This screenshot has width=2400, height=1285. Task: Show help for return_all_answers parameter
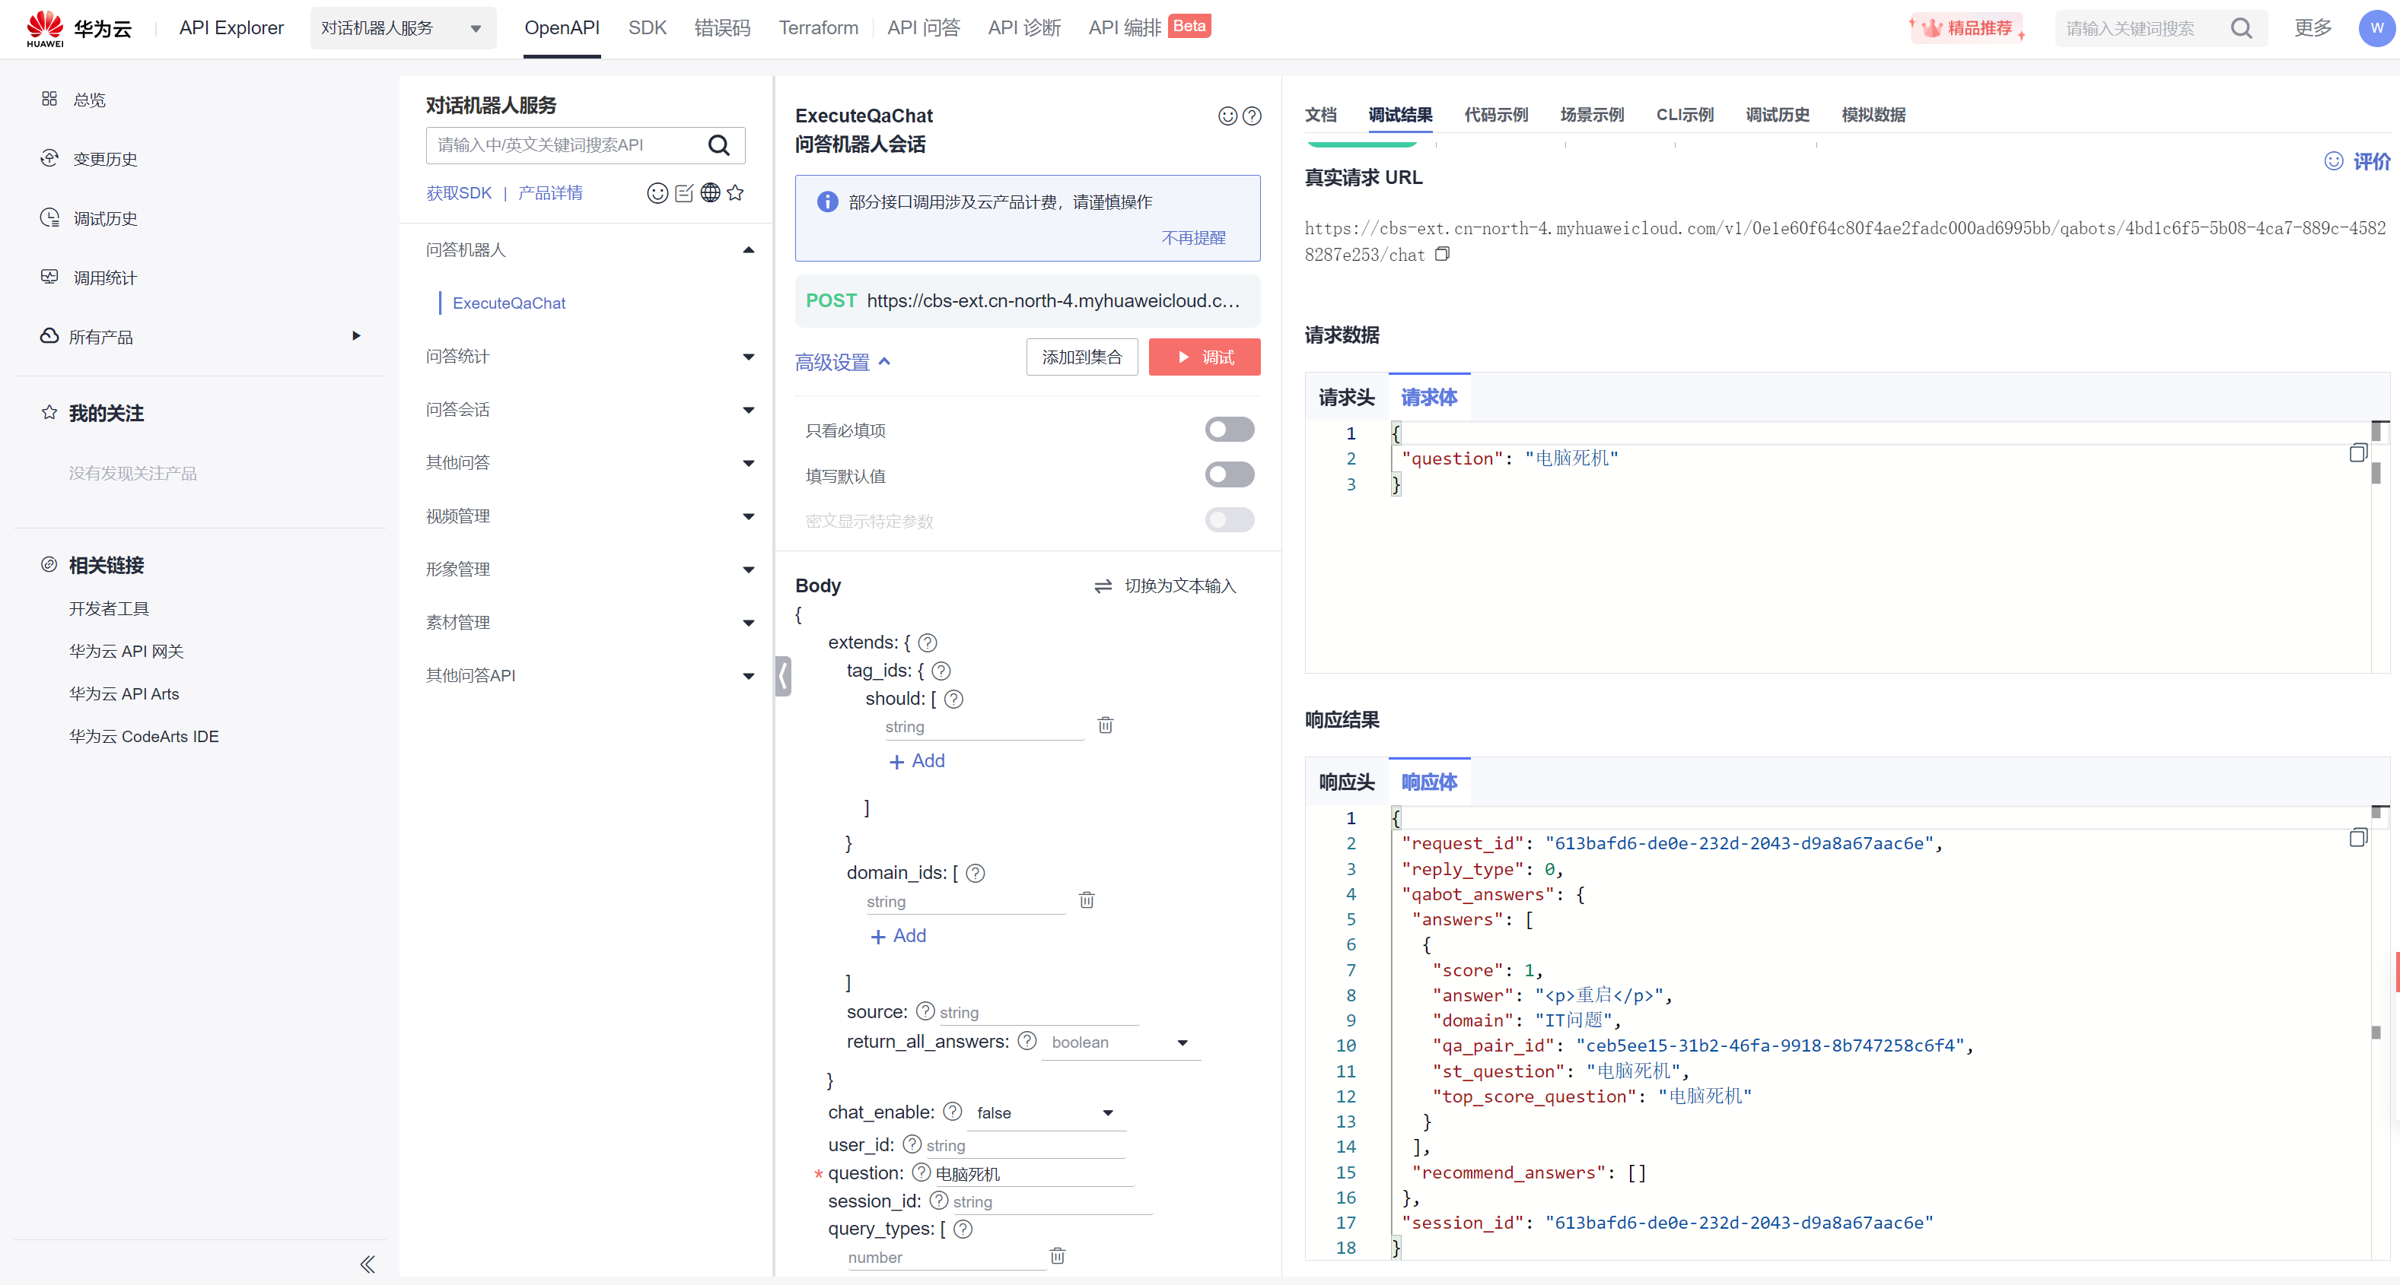[x=1027, y=1041]
